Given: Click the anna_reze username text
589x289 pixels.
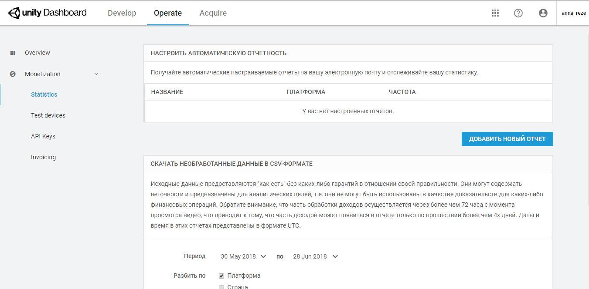Looking at the screenshot, I should coord(573,13).
